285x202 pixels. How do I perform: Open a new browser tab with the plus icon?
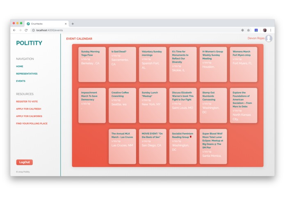[73, 24]
